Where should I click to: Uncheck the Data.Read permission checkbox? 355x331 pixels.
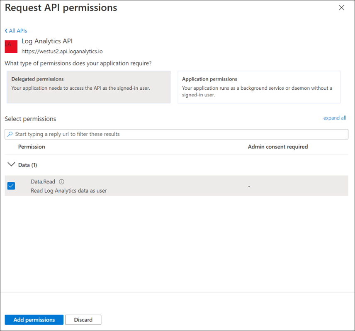point(11,186)
